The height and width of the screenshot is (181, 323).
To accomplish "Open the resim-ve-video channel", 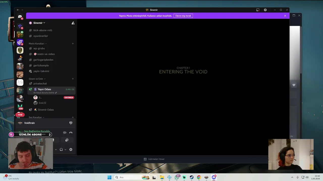I will pos(51,54).
